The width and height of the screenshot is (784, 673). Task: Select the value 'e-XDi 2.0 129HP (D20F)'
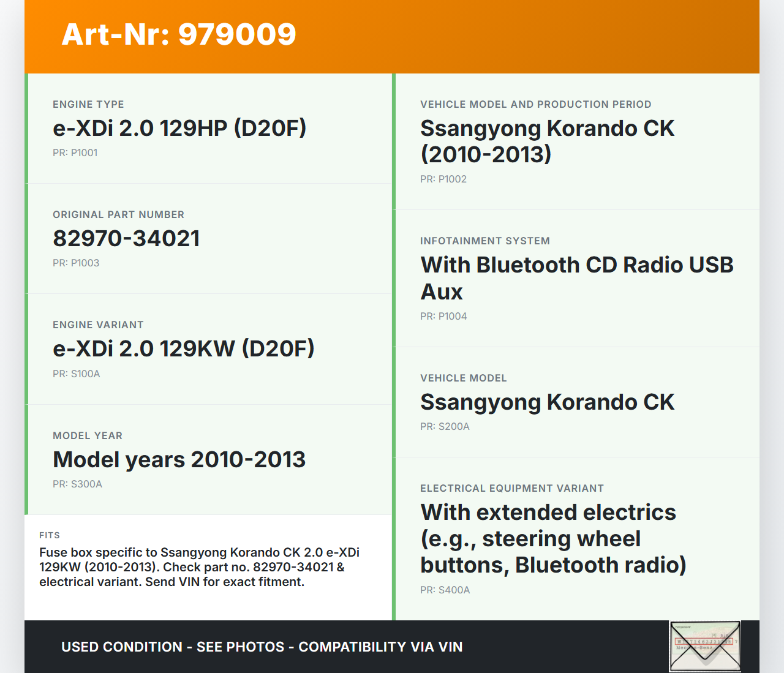tap(179, 128)
